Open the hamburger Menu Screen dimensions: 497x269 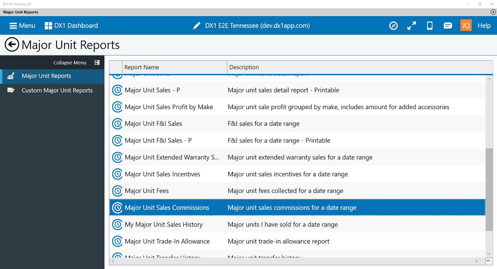[22, 25]
